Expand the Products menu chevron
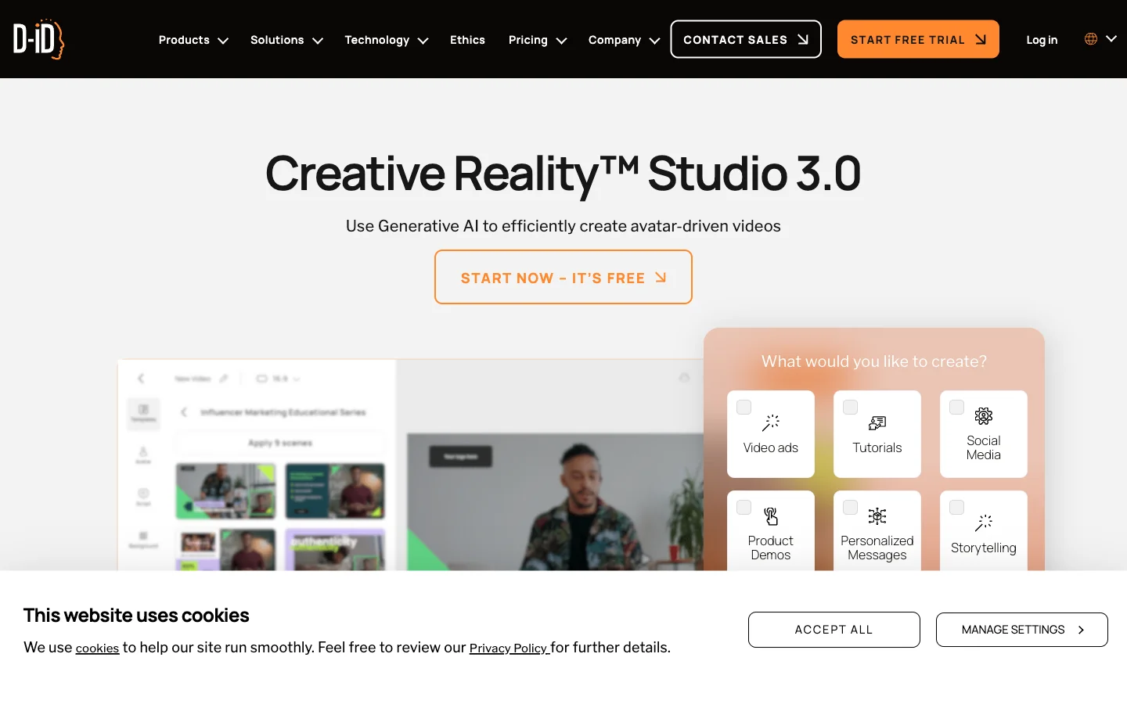This screenshot has width=1127, height=704. point(223,41)
